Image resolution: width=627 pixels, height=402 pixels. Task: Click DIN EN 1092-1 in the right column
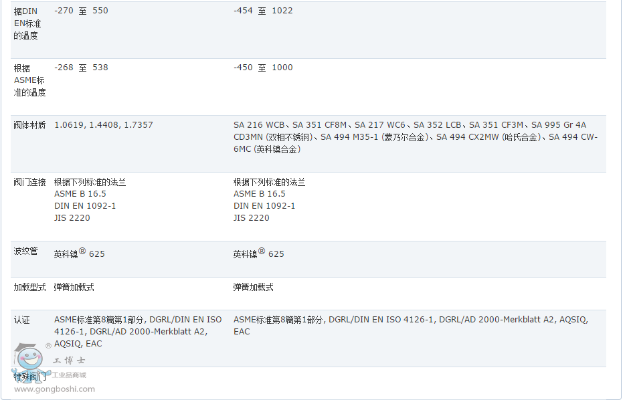click(264, 206)
